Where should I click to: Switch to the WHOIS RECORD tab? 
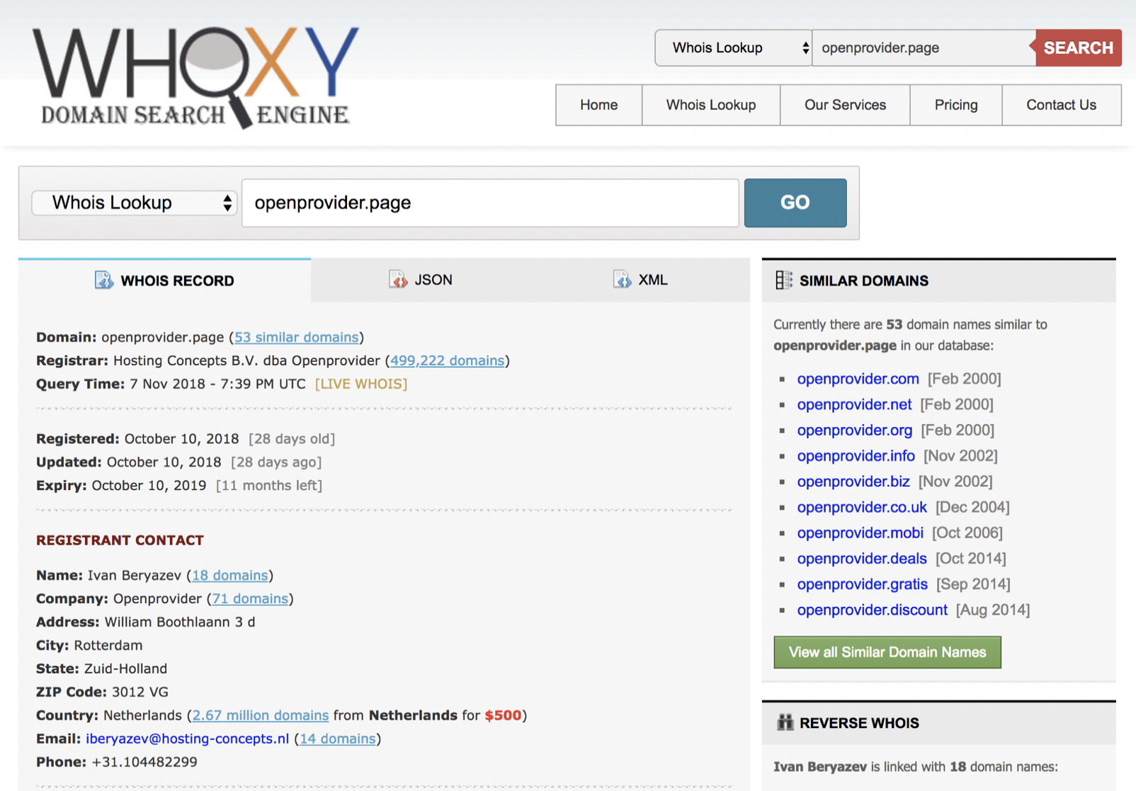point(164,280)
